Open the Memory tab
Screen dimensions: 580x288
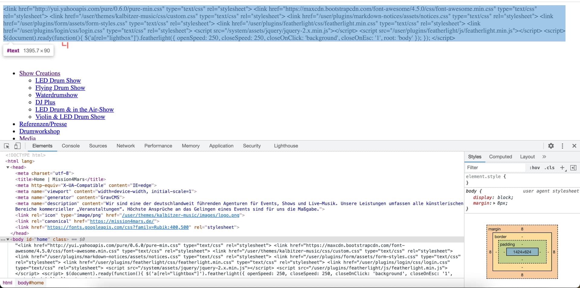click(x=191, y=146)
